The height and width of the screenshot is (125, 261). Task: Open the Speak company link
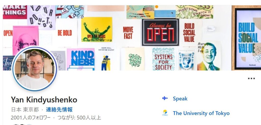[x=180, y=99]
